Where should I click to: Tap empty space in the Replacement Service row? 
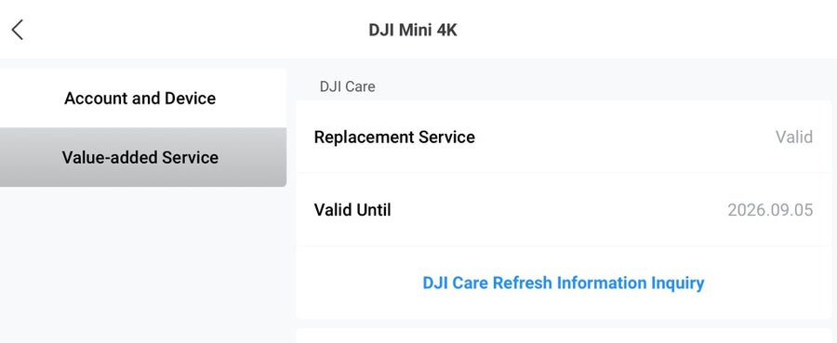pyautogui.click(x=625, y=137)
